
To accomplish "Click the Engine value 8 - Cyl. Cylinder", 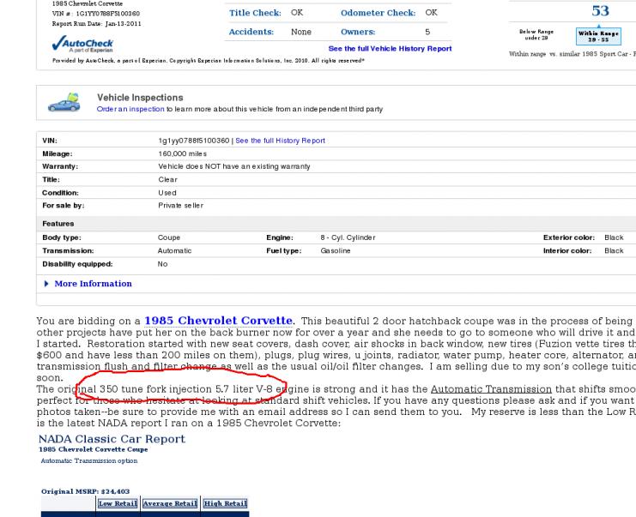I will (348, 237).
